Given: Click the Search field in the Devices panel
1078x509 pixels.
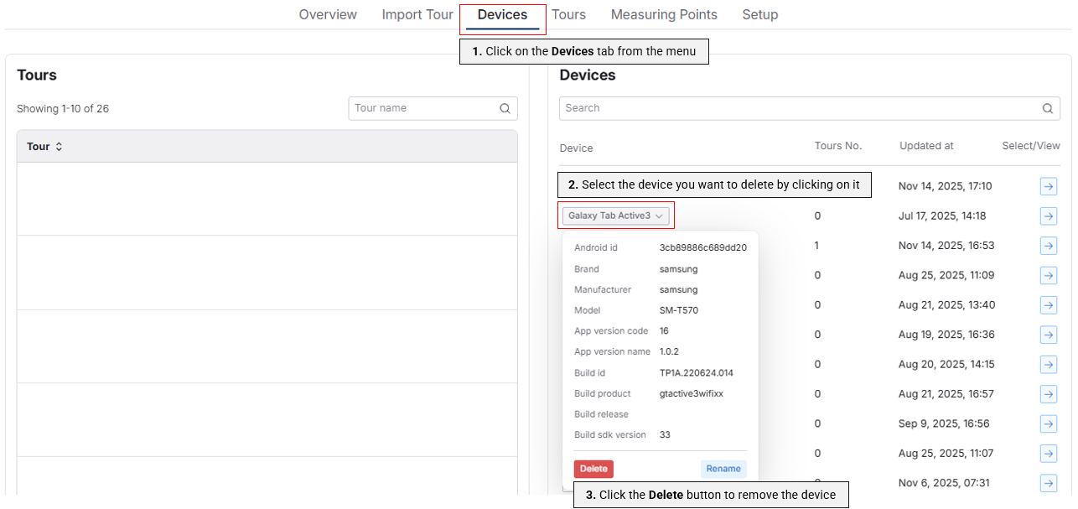Looking at the screenshot, I should pos(796,108).
